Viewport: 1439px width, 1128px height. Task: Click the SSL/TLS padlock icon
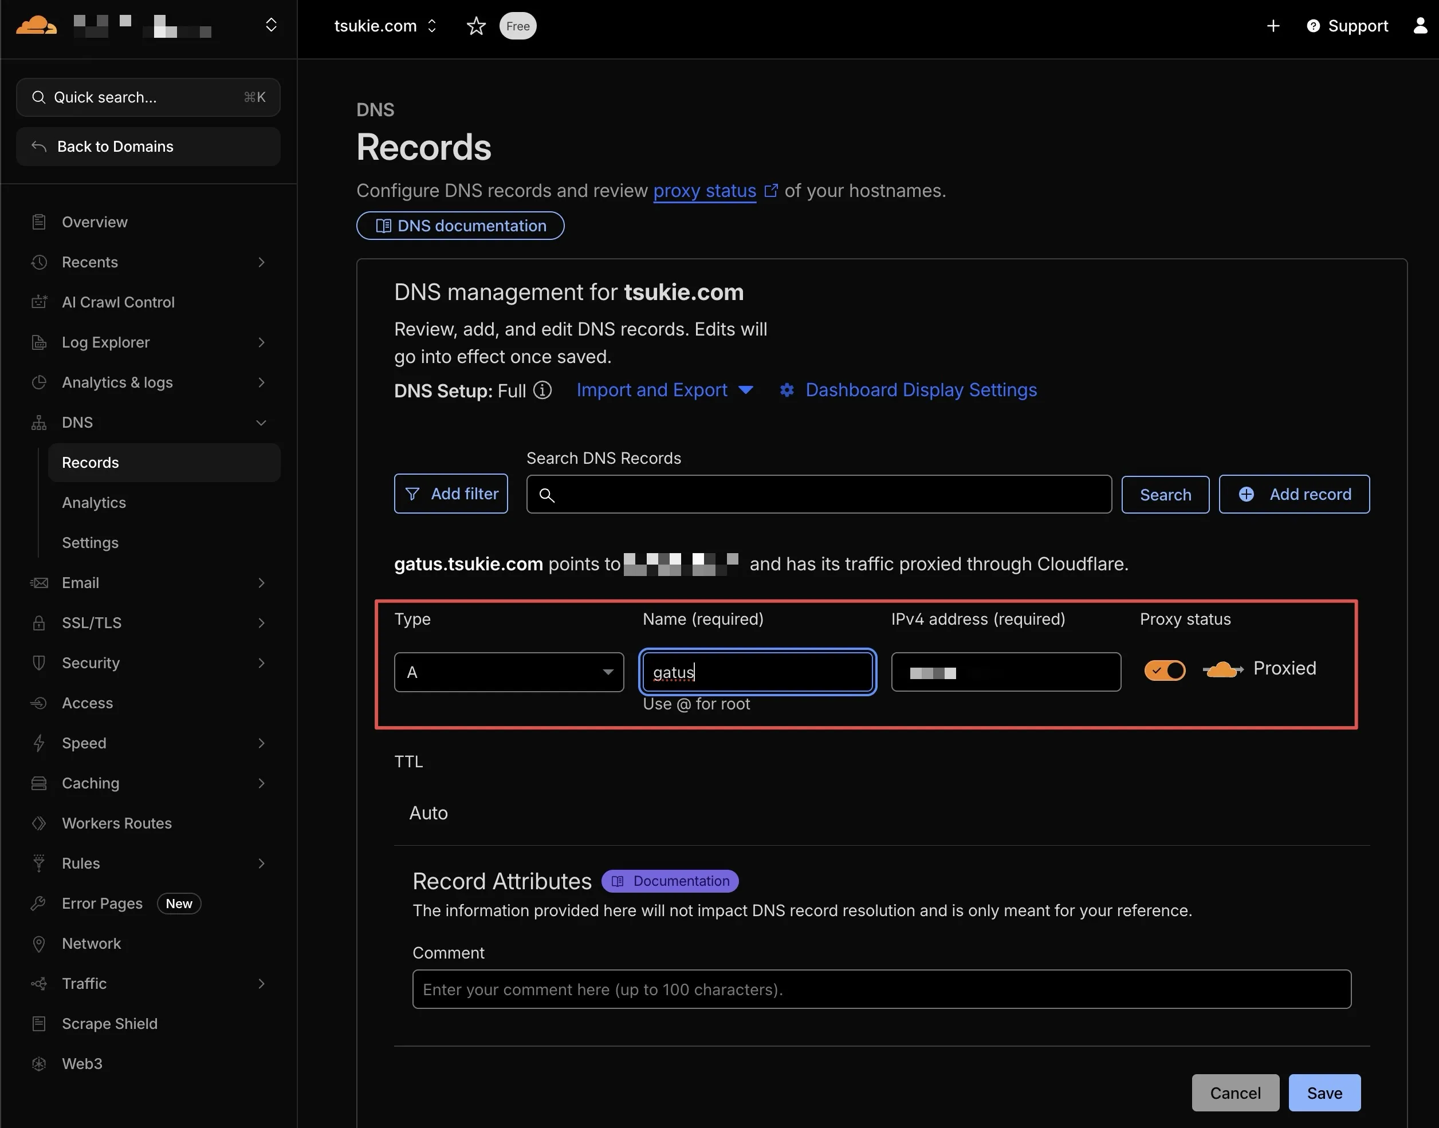39,622
